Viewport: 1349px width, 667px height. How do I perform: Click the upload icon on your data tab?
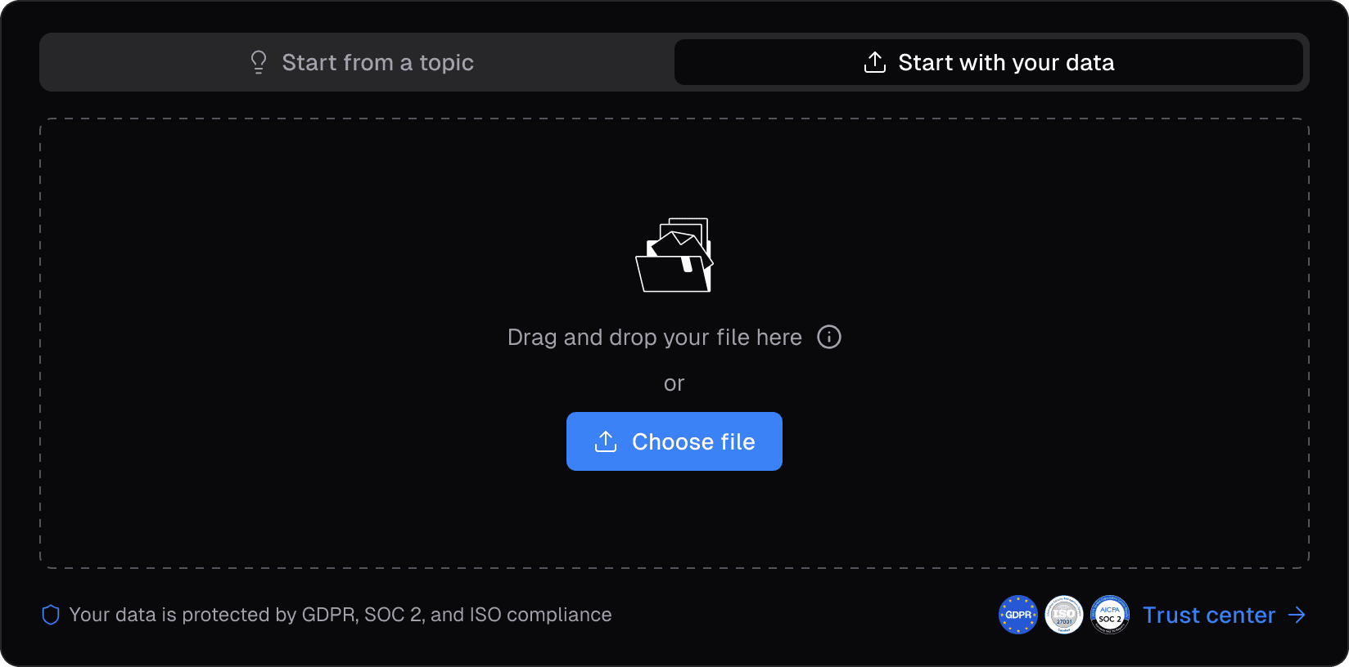[875, 62]
